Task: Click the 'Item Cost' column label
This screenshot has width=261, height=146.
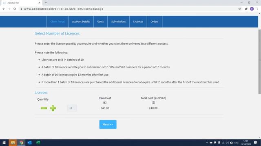Action: click(105, 98)
